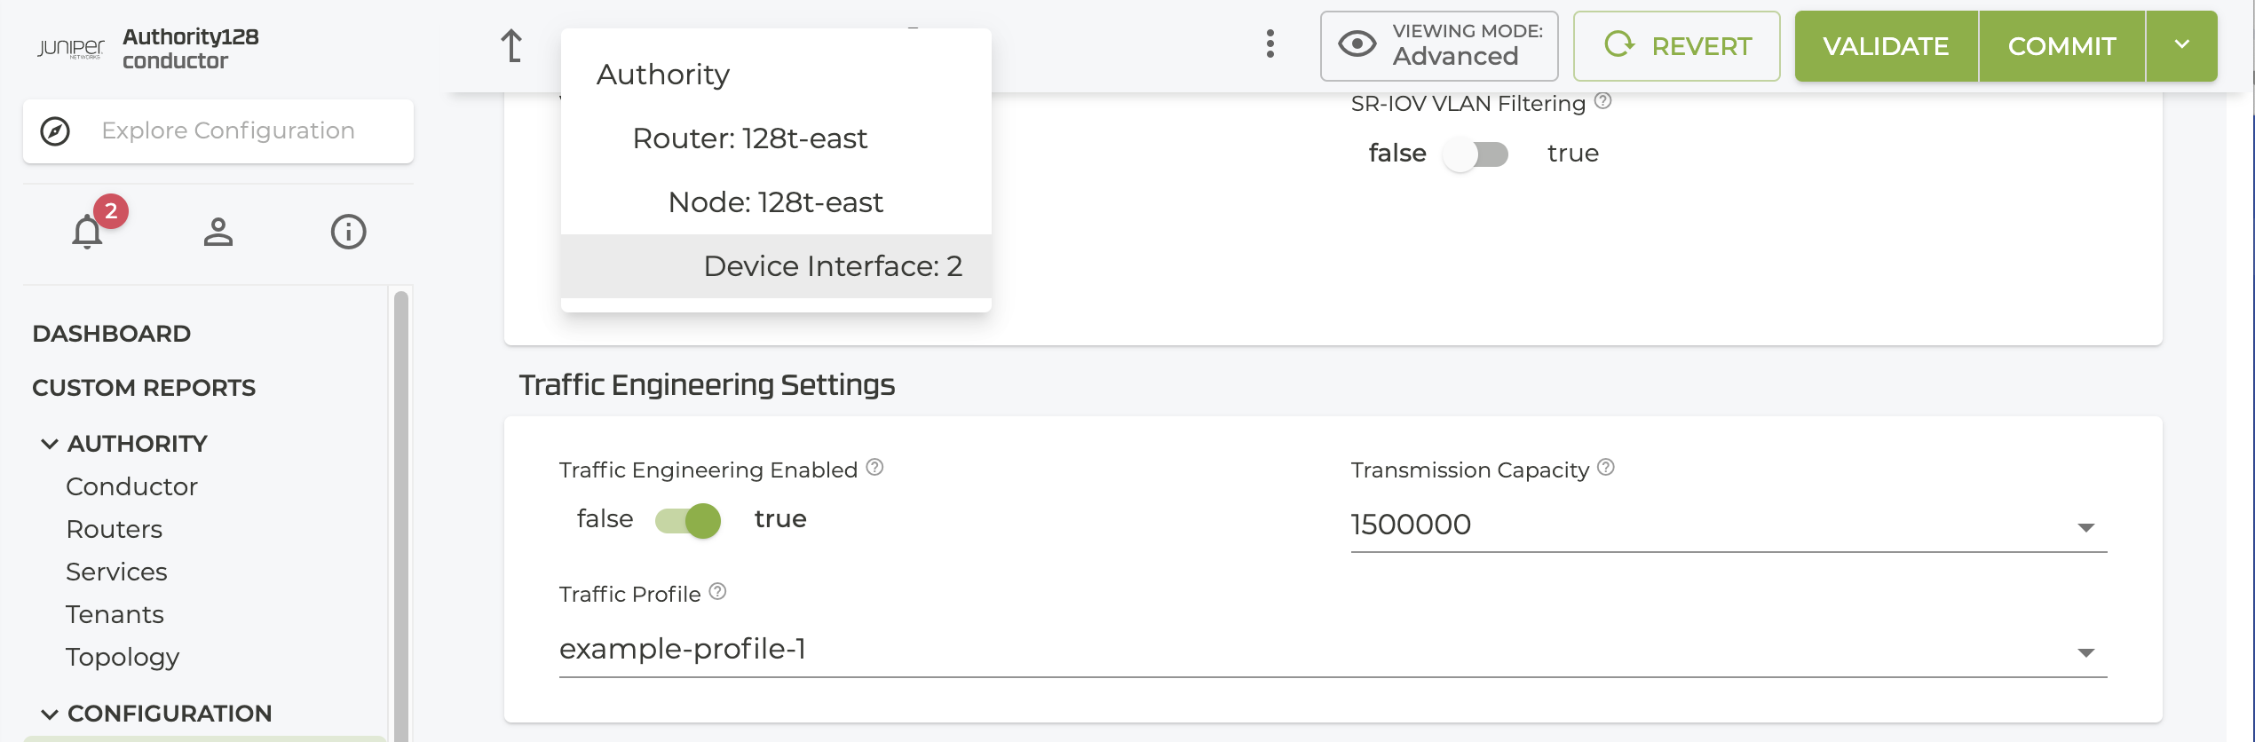Click the REVERT button
Screen dimensions: 2255x742
(1676, 46)
